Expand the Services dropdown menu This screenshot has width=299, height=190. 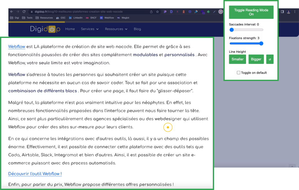90,29
